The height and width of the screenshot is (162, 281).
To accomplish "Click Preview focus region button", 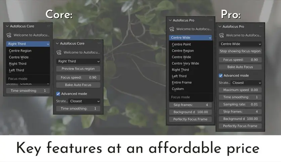I will [78, 69].
